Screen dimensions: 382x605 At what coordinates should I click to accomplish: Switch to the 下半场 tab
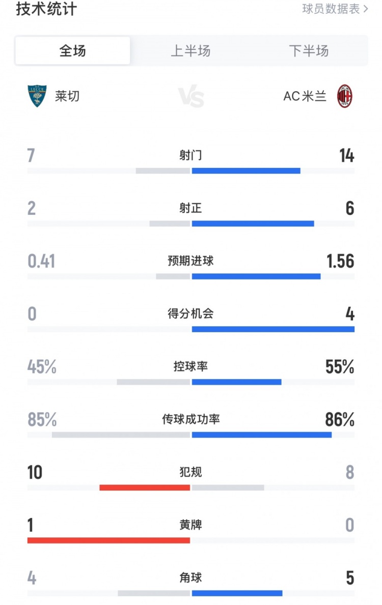[309, 51]
